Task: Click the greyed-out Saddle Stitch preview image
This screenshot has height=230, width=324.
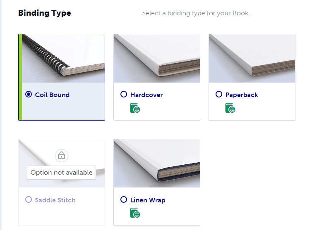Action: click(x=62, y=163)
